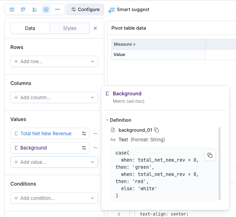Copy the case formula code
This screenshot has height=217, width=236.
pyautogui.click(x=210, y=155)
